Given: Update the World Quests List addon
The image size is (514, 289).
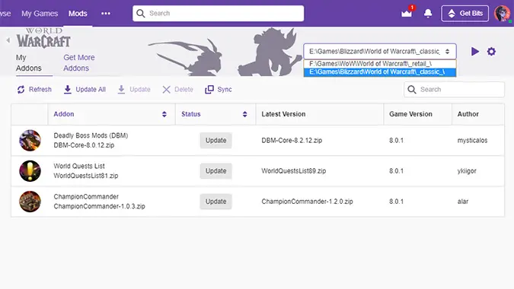Looking at the screenshot, I should [x=215, y=171].
